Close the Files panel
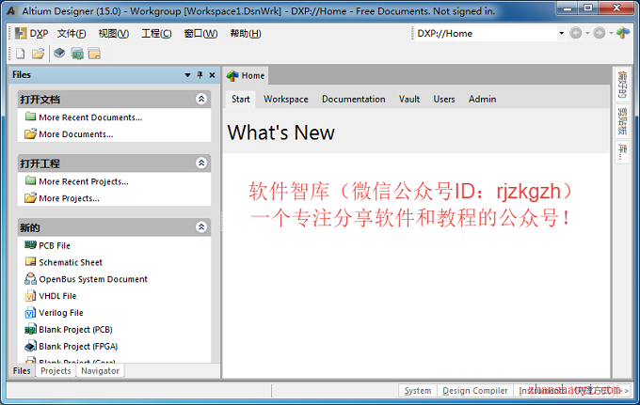This screenshot has height=405, width=640. [212, 75]
